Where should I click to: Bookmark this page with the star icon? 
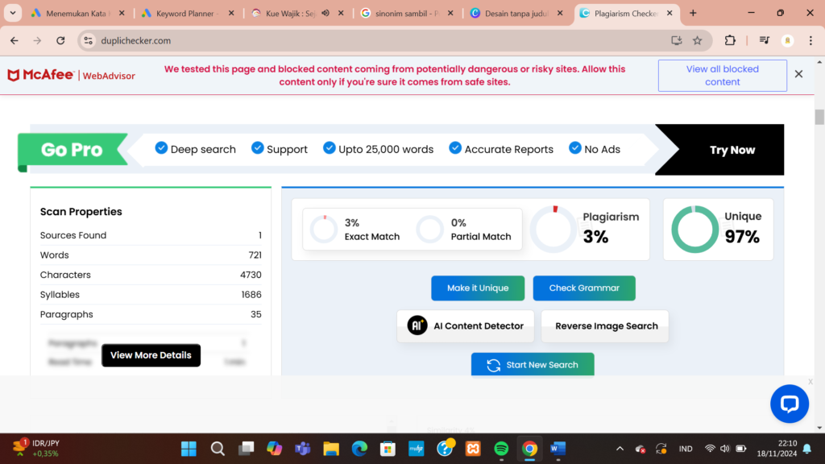(x=698, y=40)
